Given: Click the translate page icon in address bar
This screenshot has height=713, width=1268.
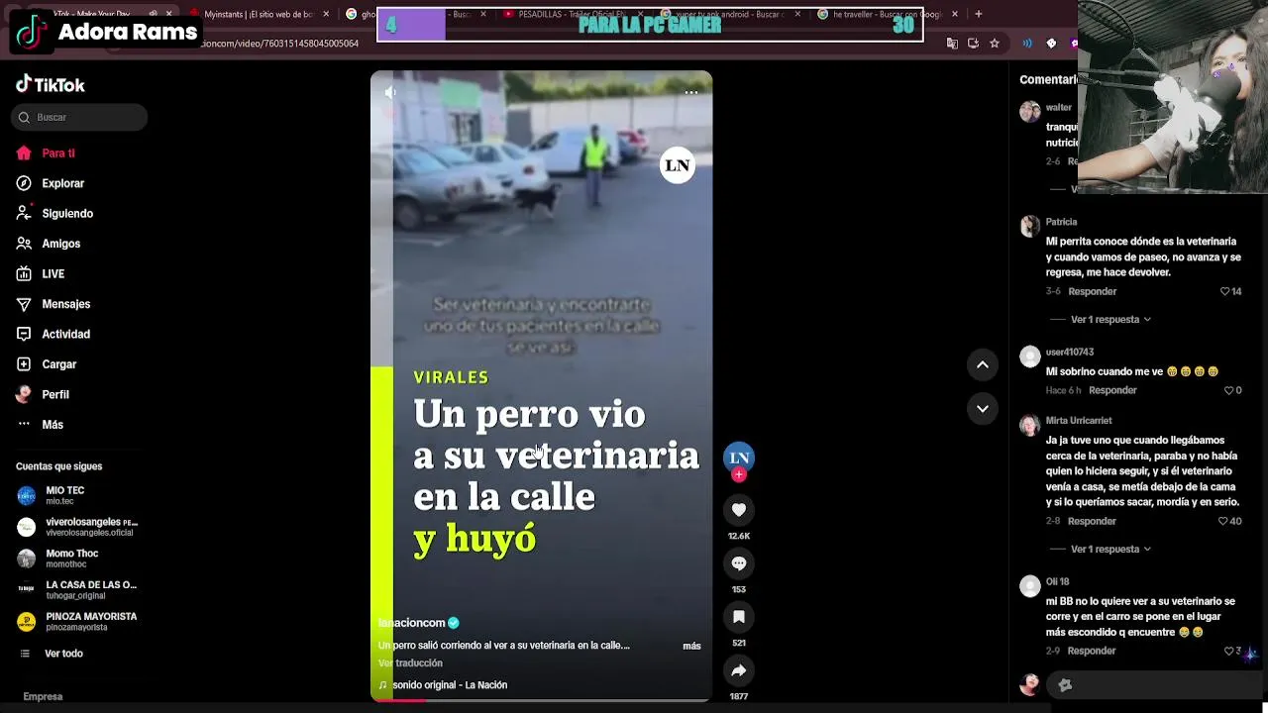Looking at the screenshot, I should 952,44.
